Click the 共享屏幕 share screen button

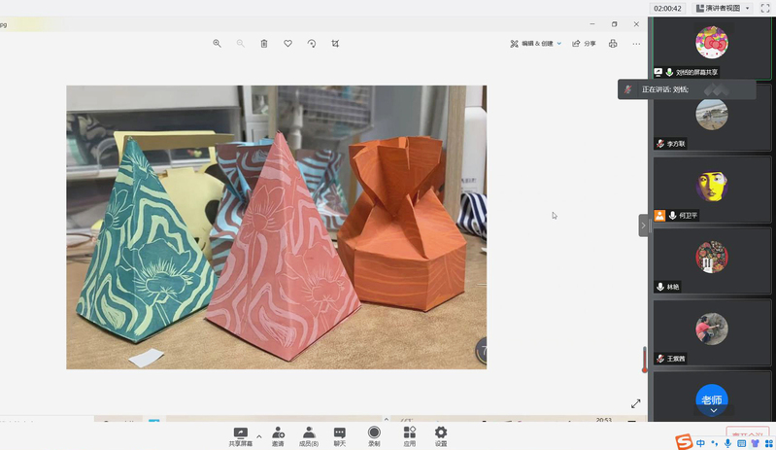coord(241,436)
